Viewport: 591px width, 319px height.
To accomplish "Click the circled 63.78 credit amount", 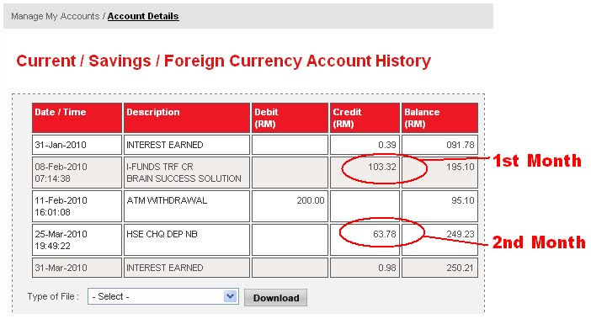I will (385, 234).
